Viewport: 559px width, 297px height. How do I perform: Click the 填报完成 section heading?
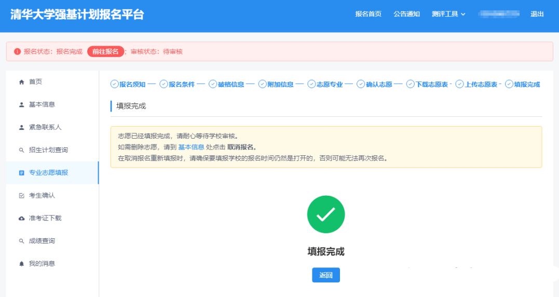[x=131, y=106]
